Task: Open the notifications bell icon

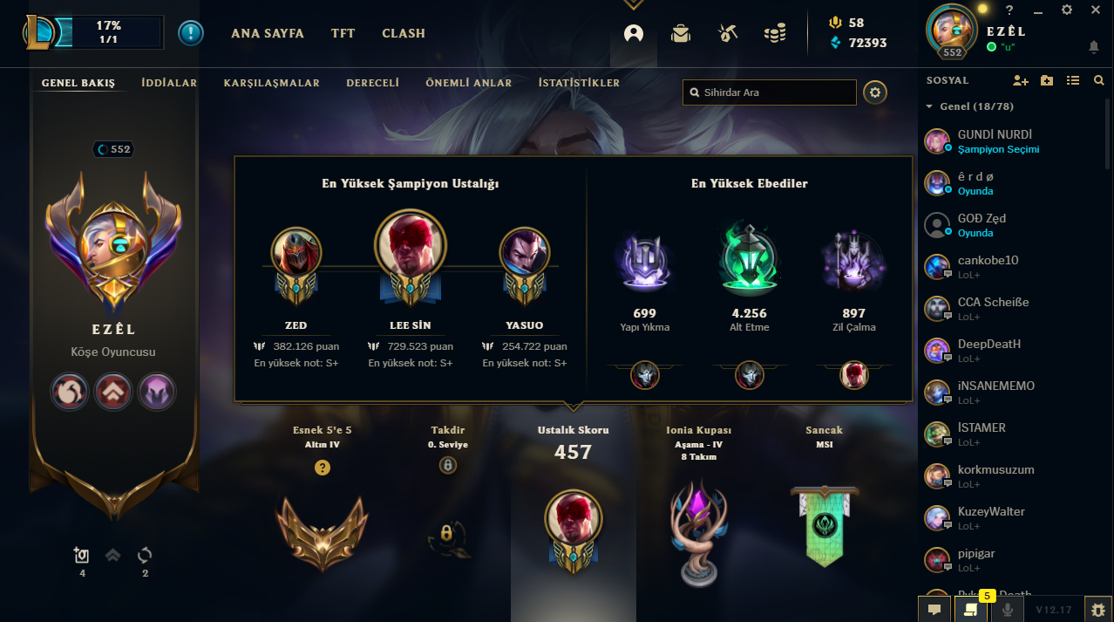Action: [1094, 46]
